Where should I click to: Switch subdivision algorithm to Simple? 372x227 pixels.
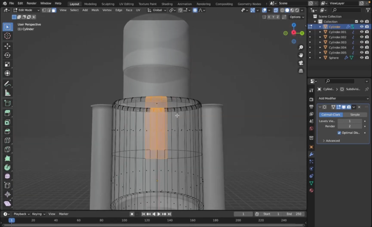(355, 115)
